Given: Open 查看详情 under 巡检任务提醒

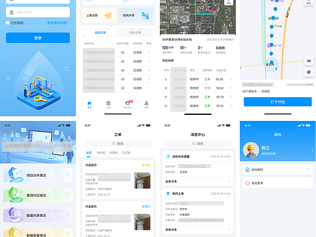Looking at the screenshot, I should click(198, 181).
